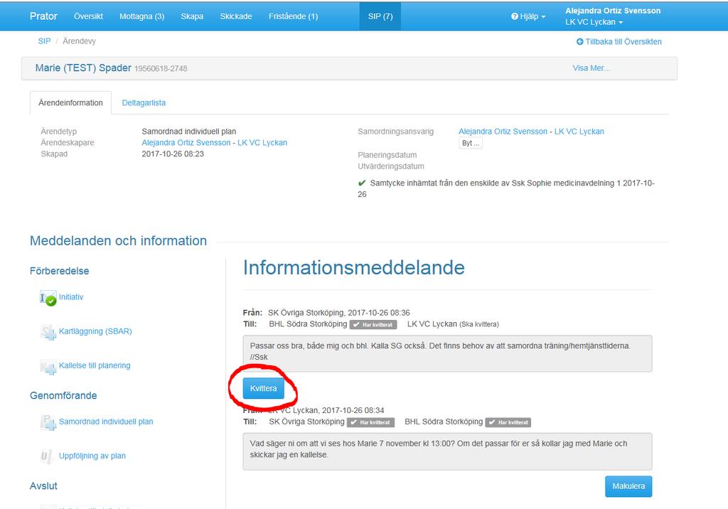728x509 pixels.
Task: Open the Hjälp dropdown menu
Action: (528, 16)
